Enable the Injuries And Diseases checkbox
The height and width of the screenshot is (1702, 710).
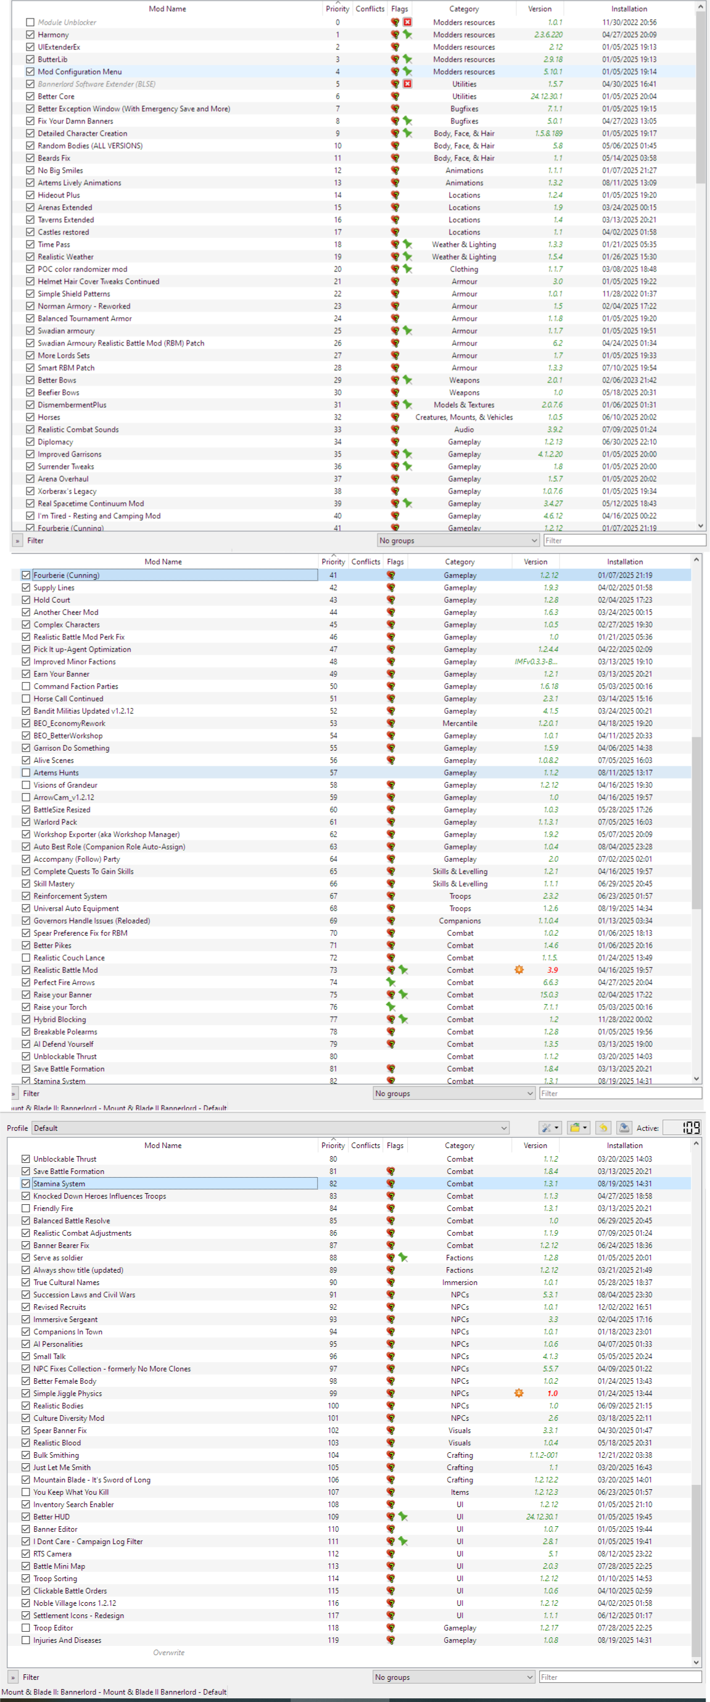(26, 1640)
